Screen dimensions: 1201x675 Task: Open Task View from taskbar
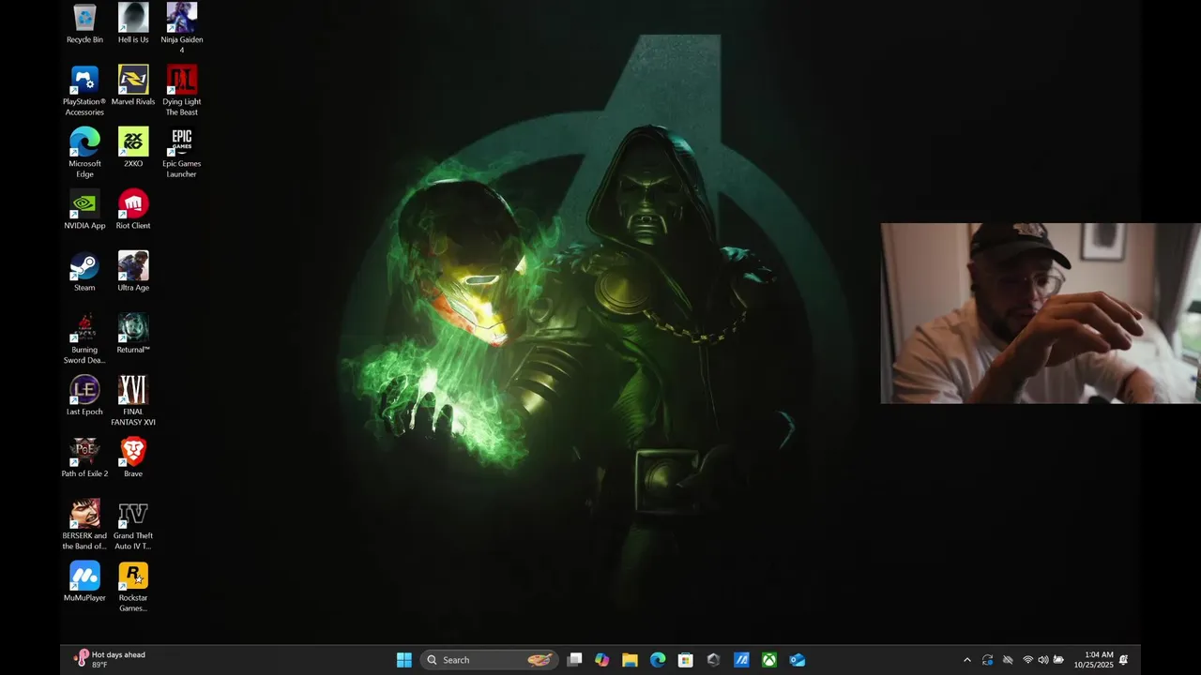pyautogui.click(x=574, y=660)
